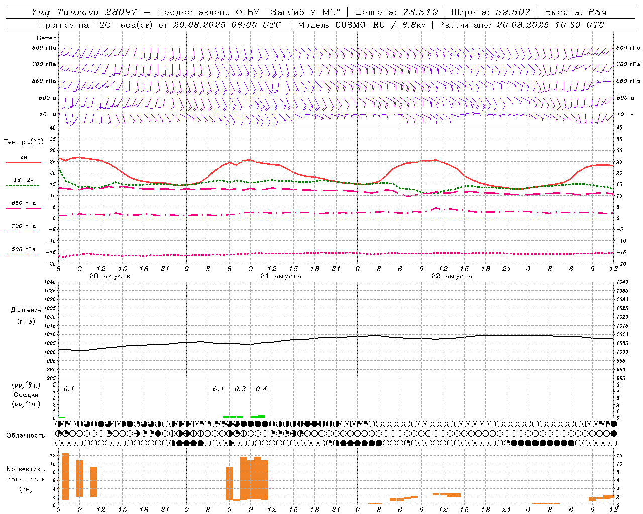643x514 pixels.
Task: Click the Ветер section label
Action: [x=47, y=38]
